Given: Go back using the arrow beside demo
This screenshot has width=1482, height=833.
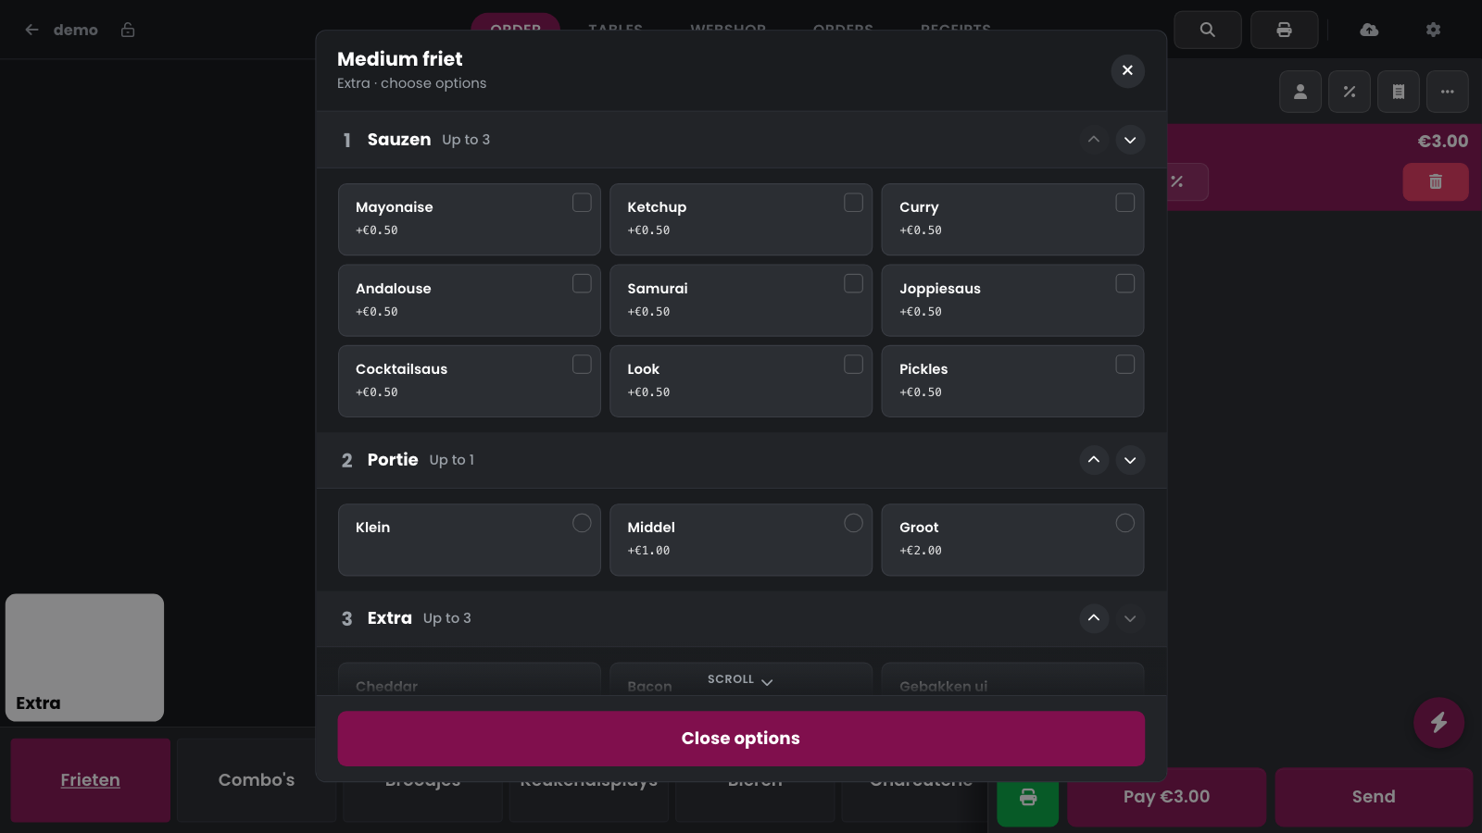Looking at the screenshot, I should [x=31, y=30].
